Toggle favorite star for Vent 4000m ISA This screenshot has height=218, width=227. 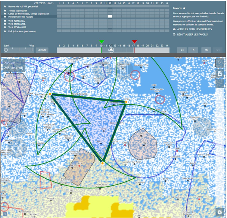point(5,21)
